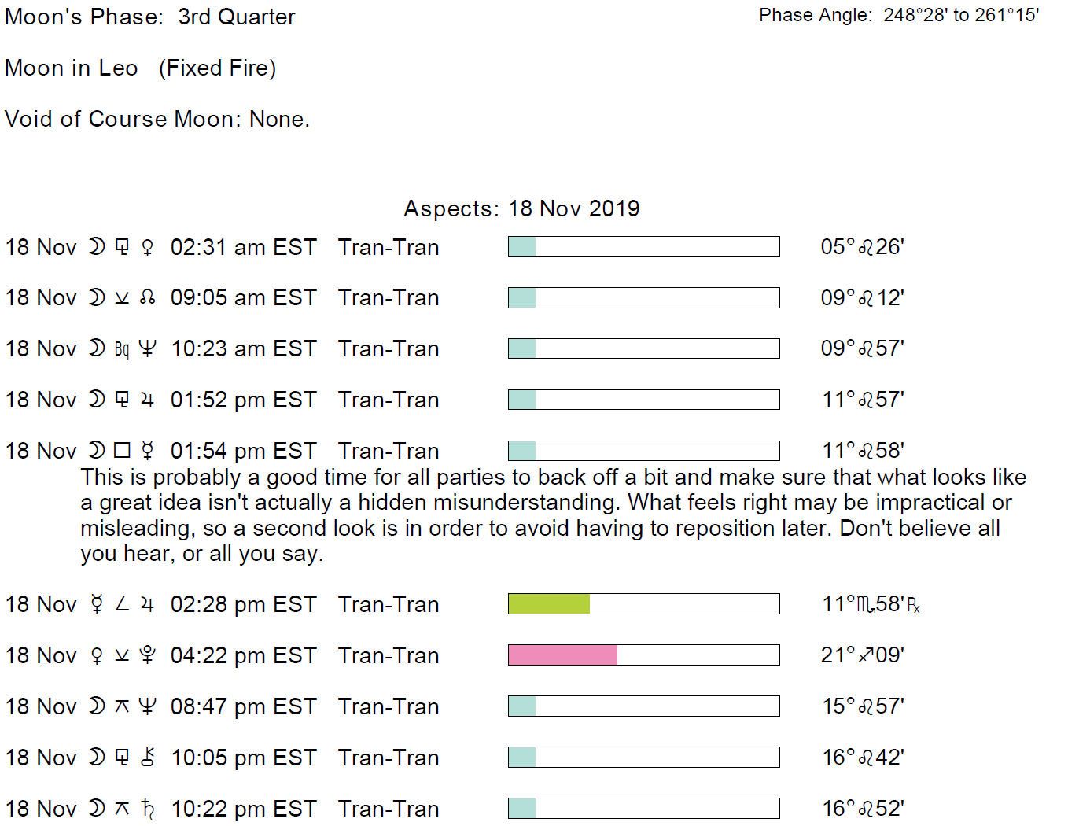The width and height of the screenshot is (1068, 826).
Task: Click the "Void of Course Moon: None." line
Action: click(x=157, y=119)
